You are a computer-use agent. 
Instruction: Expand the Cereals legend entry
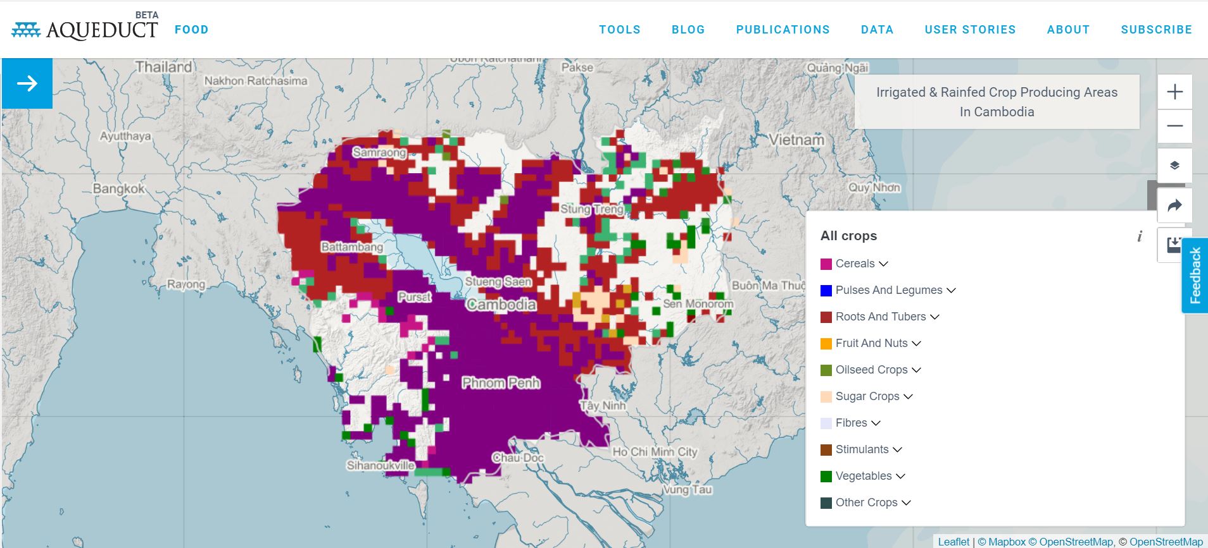tap(883, 264)
